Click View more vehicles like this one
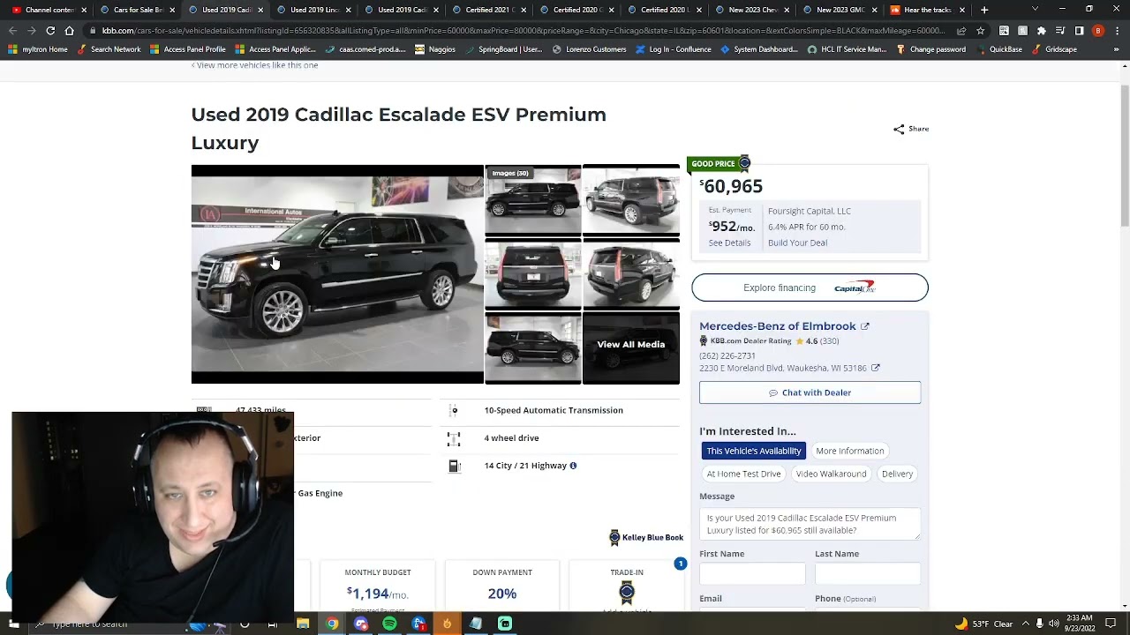1130x635 pixels. tap(255, 65)
